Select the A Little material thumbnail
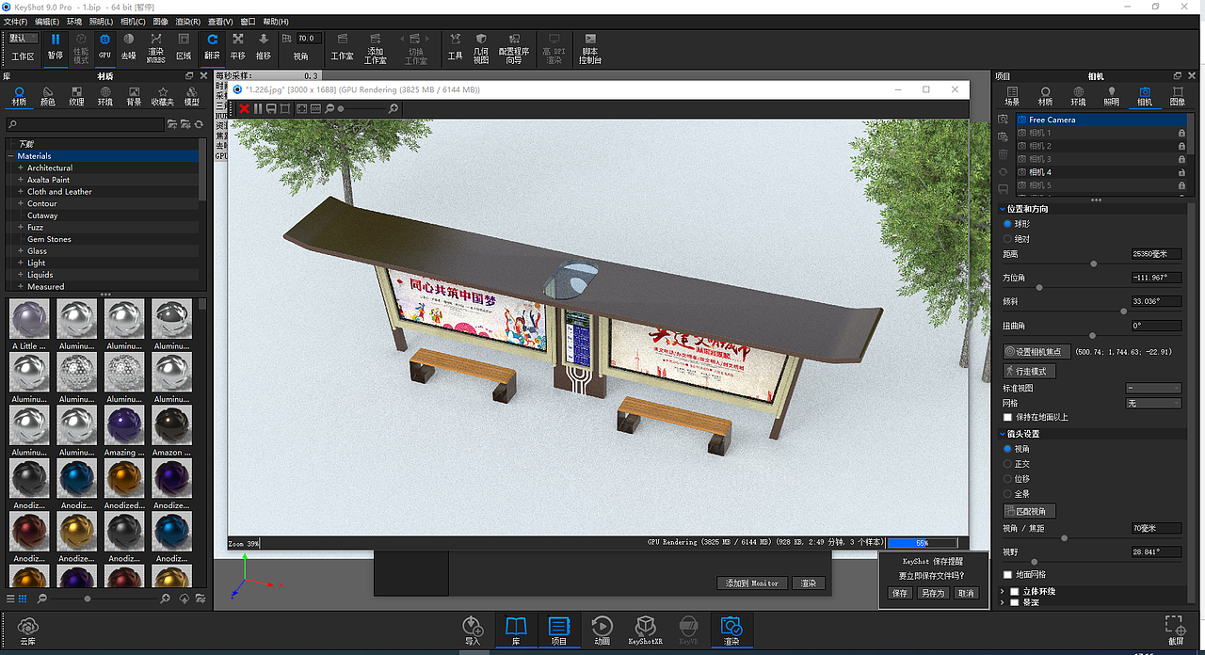 coord(29,319)
